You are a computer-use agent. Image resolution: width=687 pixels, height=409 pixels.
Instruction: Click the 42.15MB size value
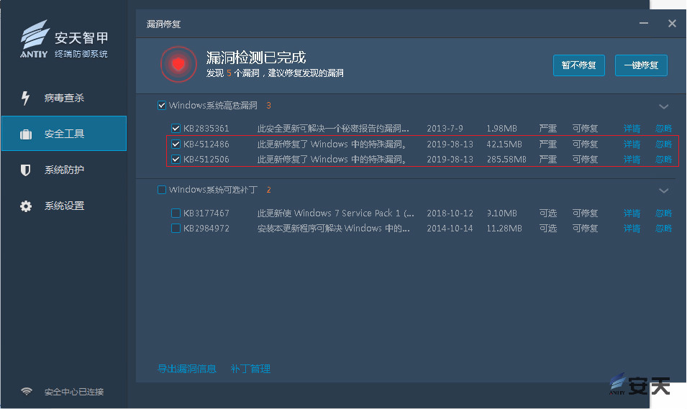[504, 144]
